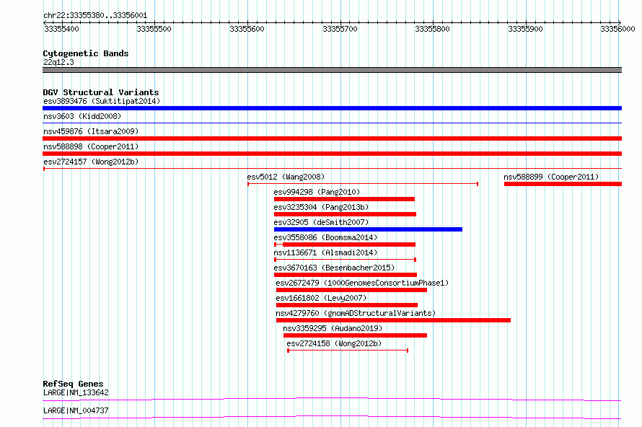The image size is (642, 427).
Task: Click the DGV Structural Variants track title
Action: point(101,92)
